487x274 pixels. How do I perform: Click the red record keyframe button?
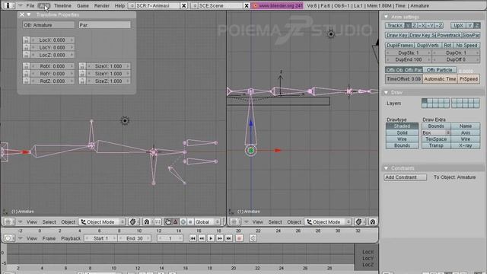239,238
